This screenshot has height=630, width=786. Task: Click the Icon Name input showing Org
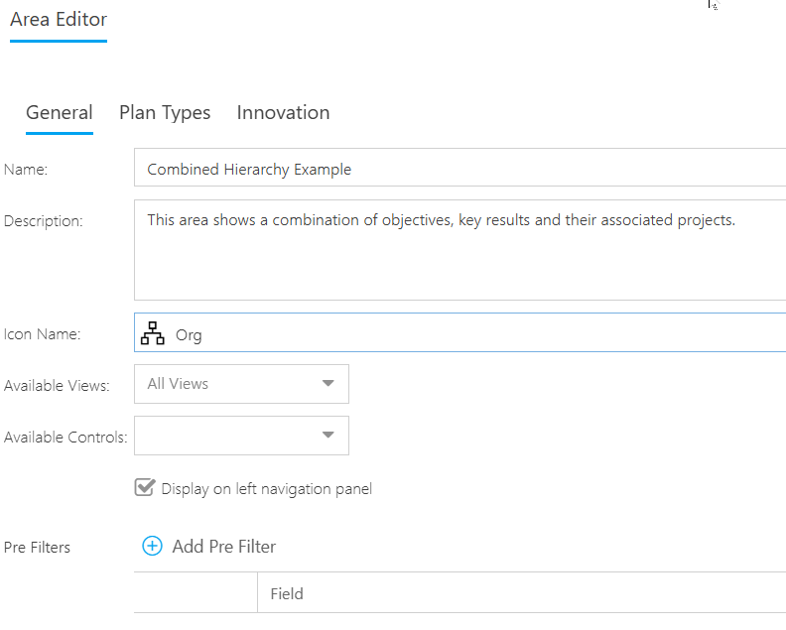tap(459, 332)
